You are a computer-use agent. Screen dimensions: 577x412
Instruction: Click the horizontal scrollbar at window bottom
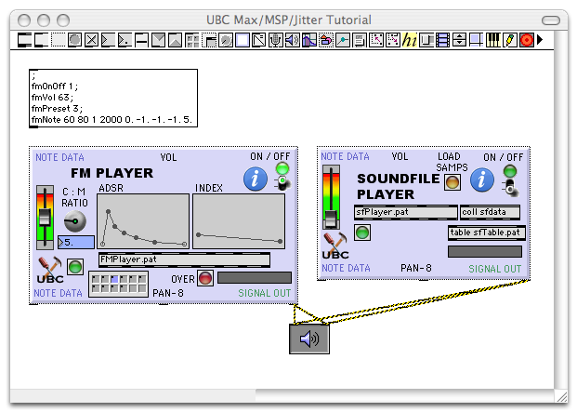(282, 396)
